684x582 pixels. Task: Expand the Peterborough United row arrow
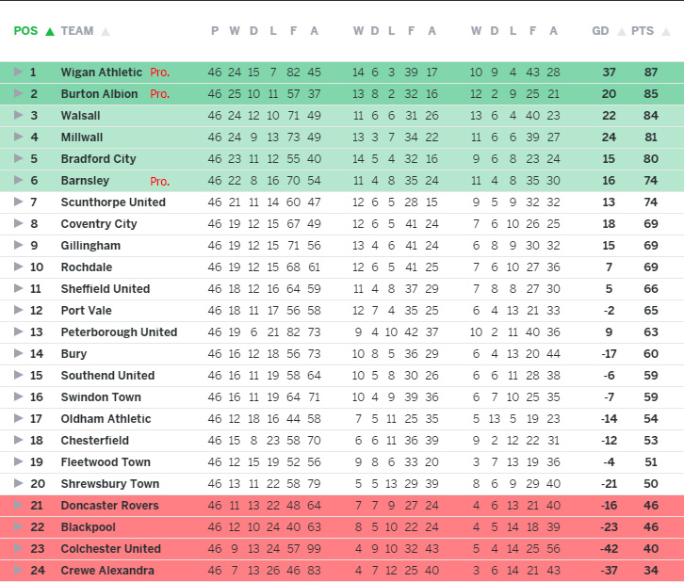18,331
